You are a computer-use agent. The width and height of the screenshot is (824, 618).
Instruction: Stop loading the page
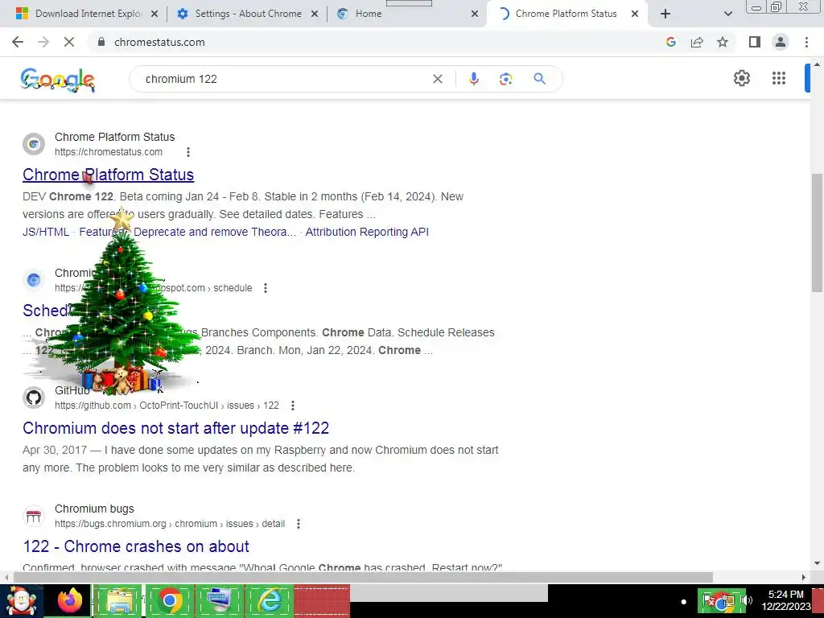click(69, 42)
